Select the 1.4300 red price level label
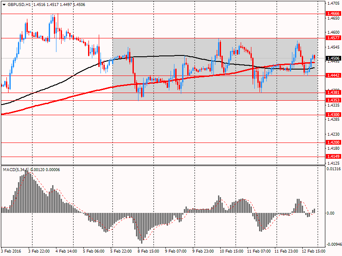The image size is (342, 256). click(333, 115)
